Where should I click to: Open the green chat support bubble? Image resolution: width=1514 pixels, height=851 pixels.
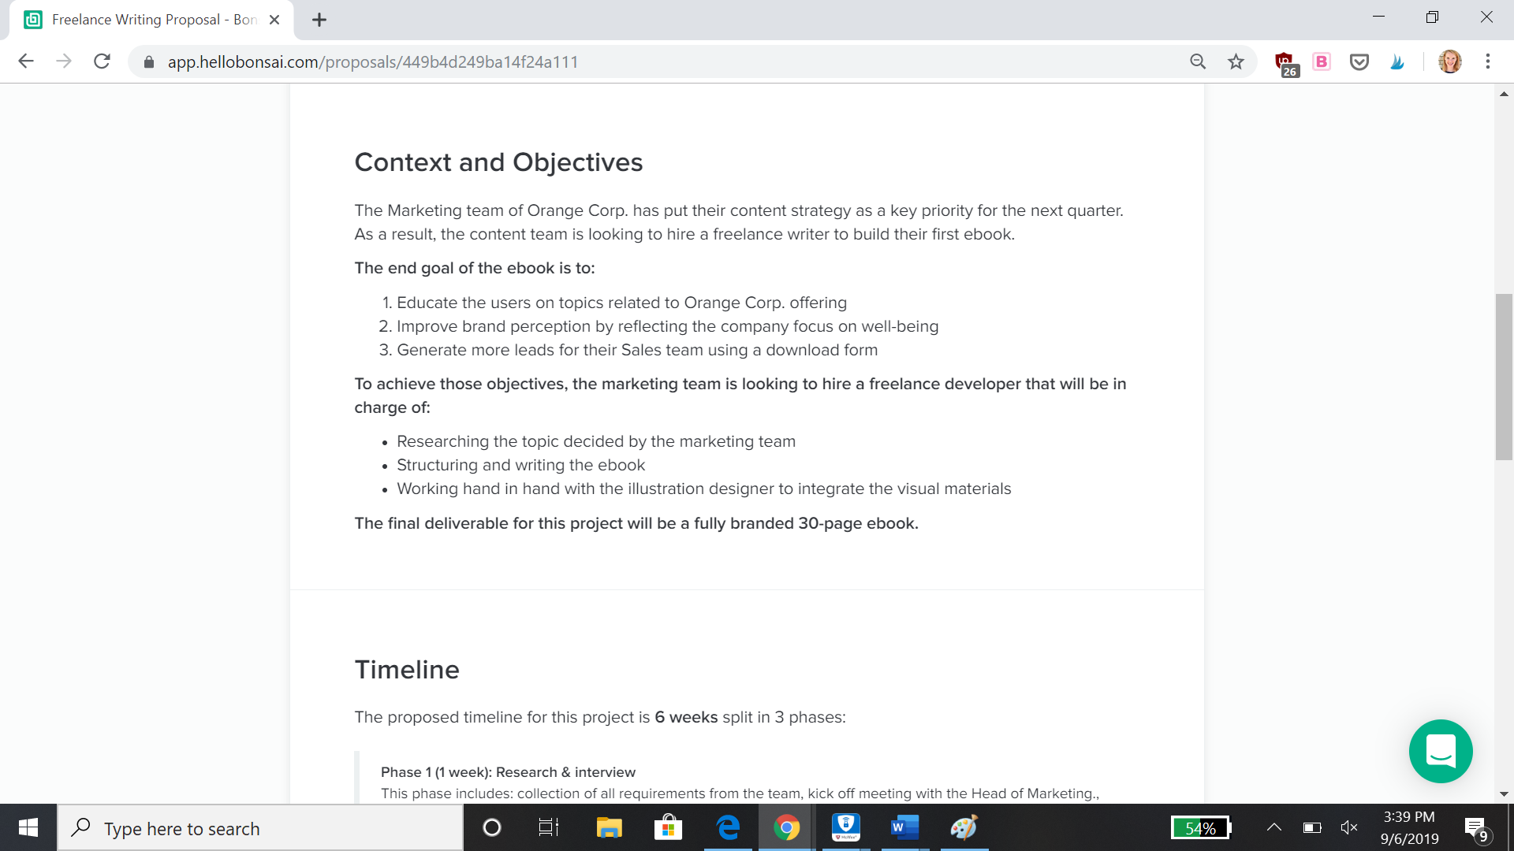point(1441,751)
